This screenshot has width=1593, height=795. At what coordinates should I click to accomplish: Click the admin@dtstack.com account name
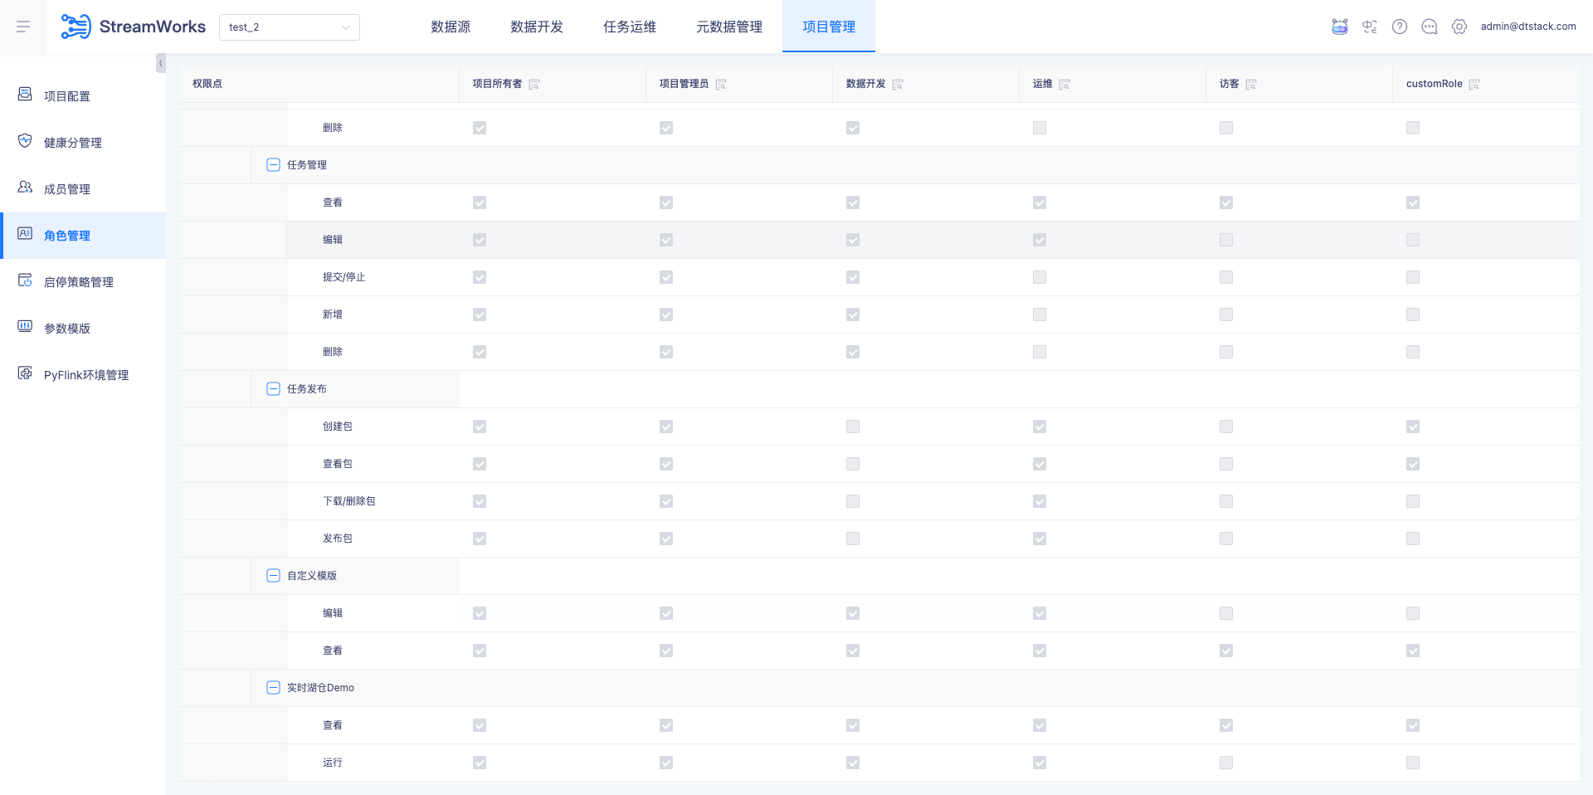1527,26
